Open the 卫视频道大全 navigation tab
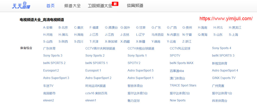 pos(100,6)
